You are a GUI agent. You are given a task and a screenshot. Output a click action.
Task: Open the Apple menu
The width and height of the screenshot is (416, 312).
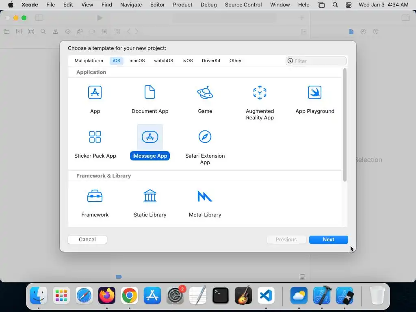coord(11,5)
